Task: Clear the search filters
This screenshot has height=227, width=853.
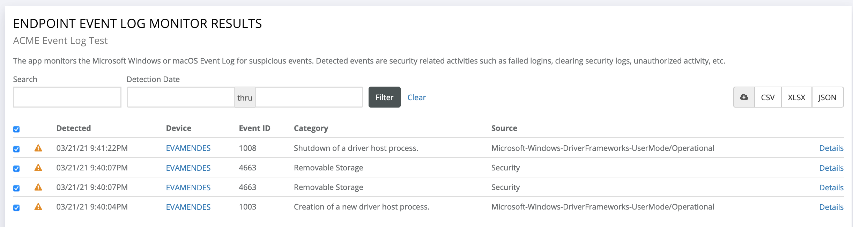Action: pyautogui.click(x=416, y=97)
